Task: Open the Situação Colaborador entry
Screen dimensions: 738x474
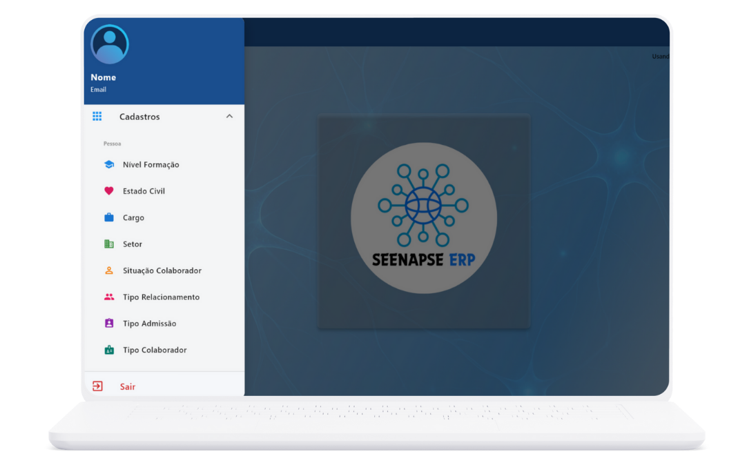Action: tap(162, 271)
